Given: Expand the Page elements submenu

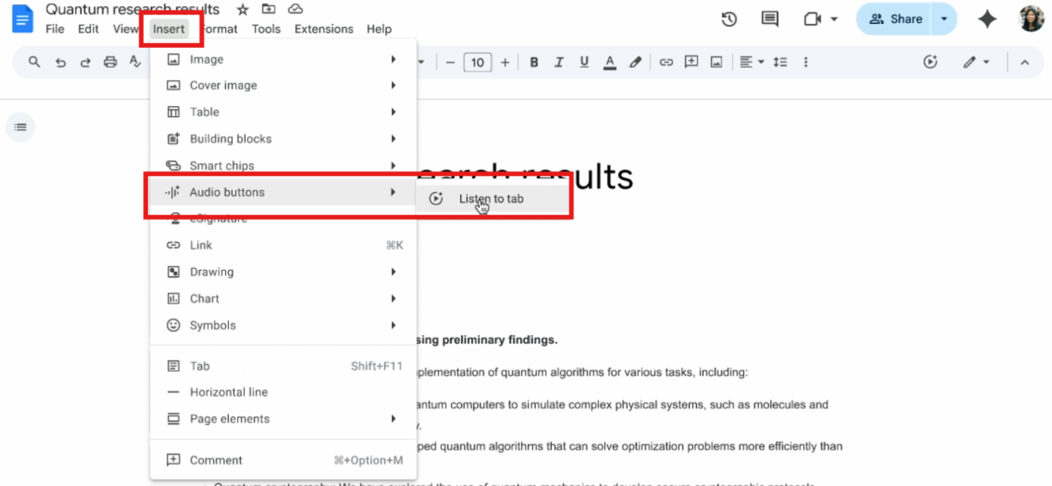Looking at the screenshot, I should tap(283, 419).
